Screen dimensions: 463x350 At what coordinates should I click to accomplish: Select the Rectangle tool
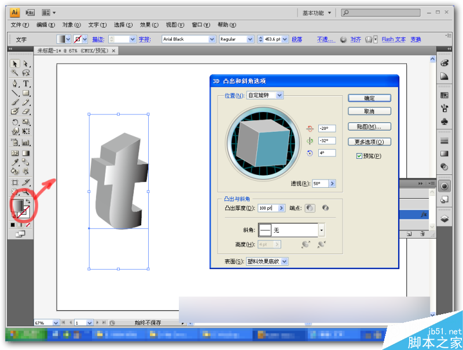tap(24, 94)
